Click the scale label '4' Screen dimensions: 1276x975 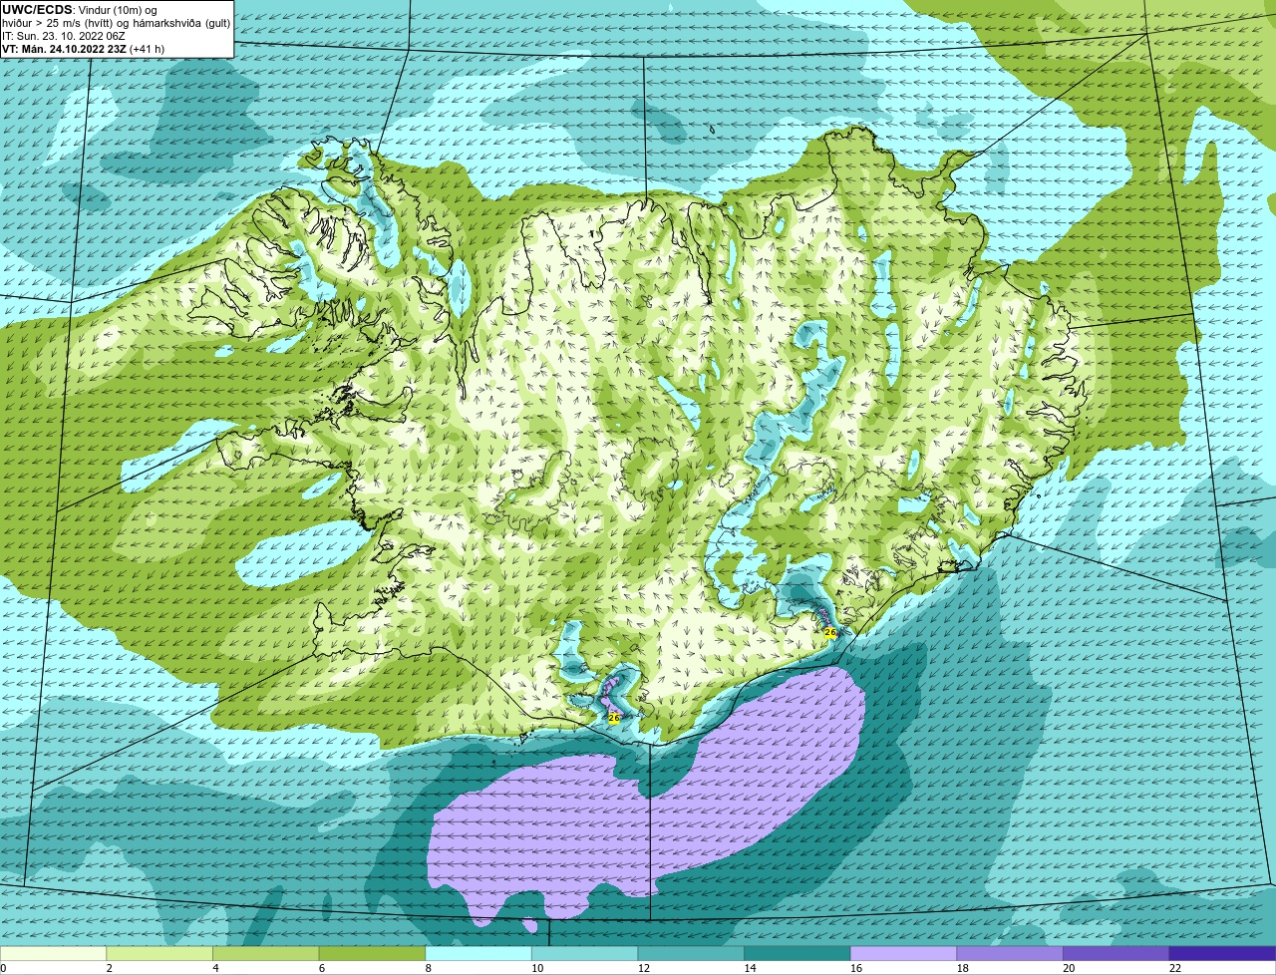tap(215, 968)
